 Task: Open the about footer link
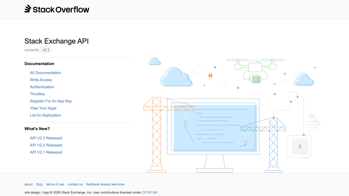click(29, 184)
